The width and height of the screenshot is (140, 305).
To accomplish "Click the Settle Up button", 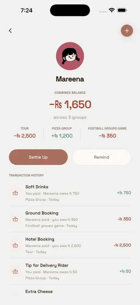I will point(38,157).
